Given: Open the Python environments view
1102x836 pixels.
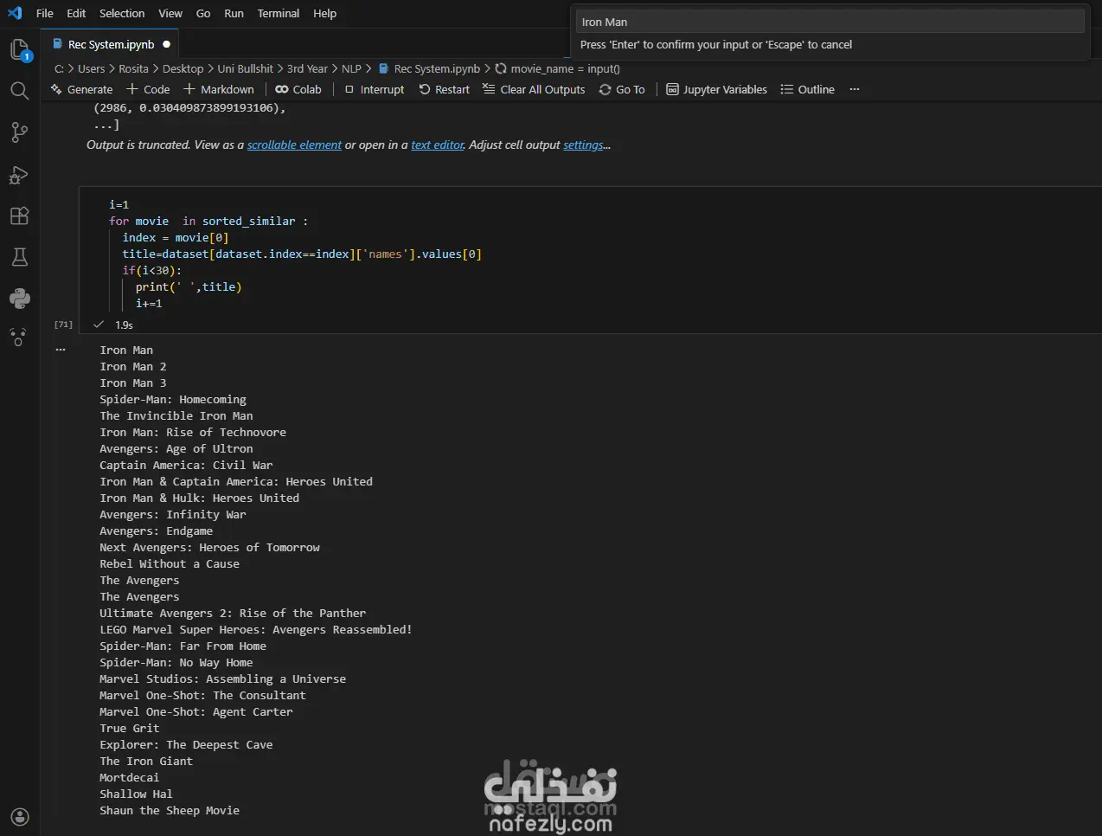Looking at the screenshot, I should click(19, 299).
